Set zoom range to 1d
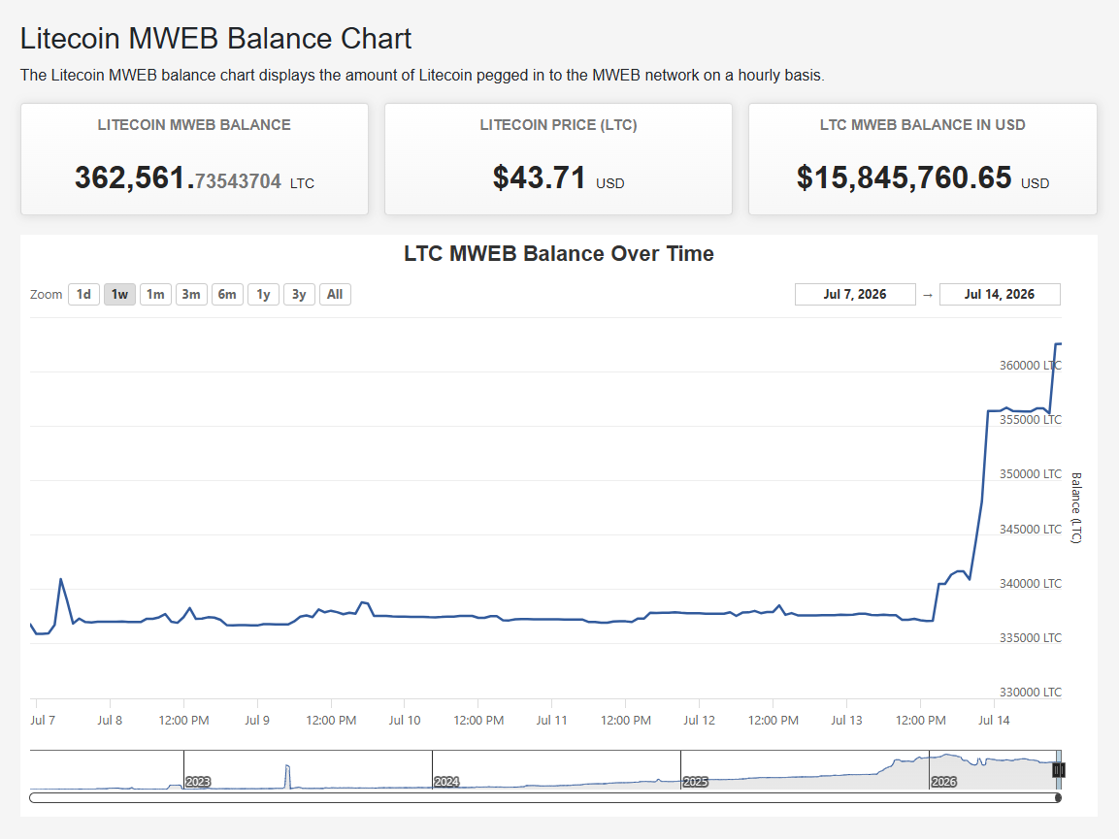The height and width of the screenshot is (839, 1119). pos(83,294)
